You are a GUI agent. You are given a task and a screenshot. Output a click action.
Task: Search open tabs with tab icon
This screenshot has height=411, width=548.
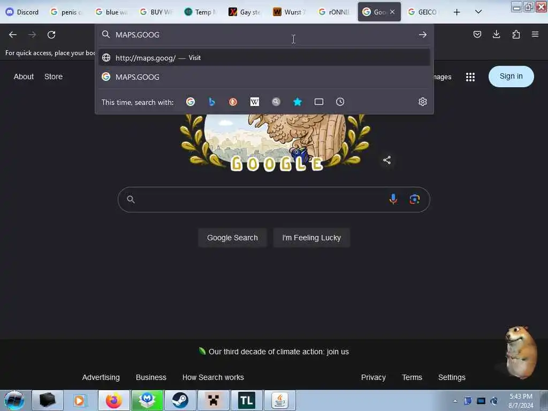[319, 102]
